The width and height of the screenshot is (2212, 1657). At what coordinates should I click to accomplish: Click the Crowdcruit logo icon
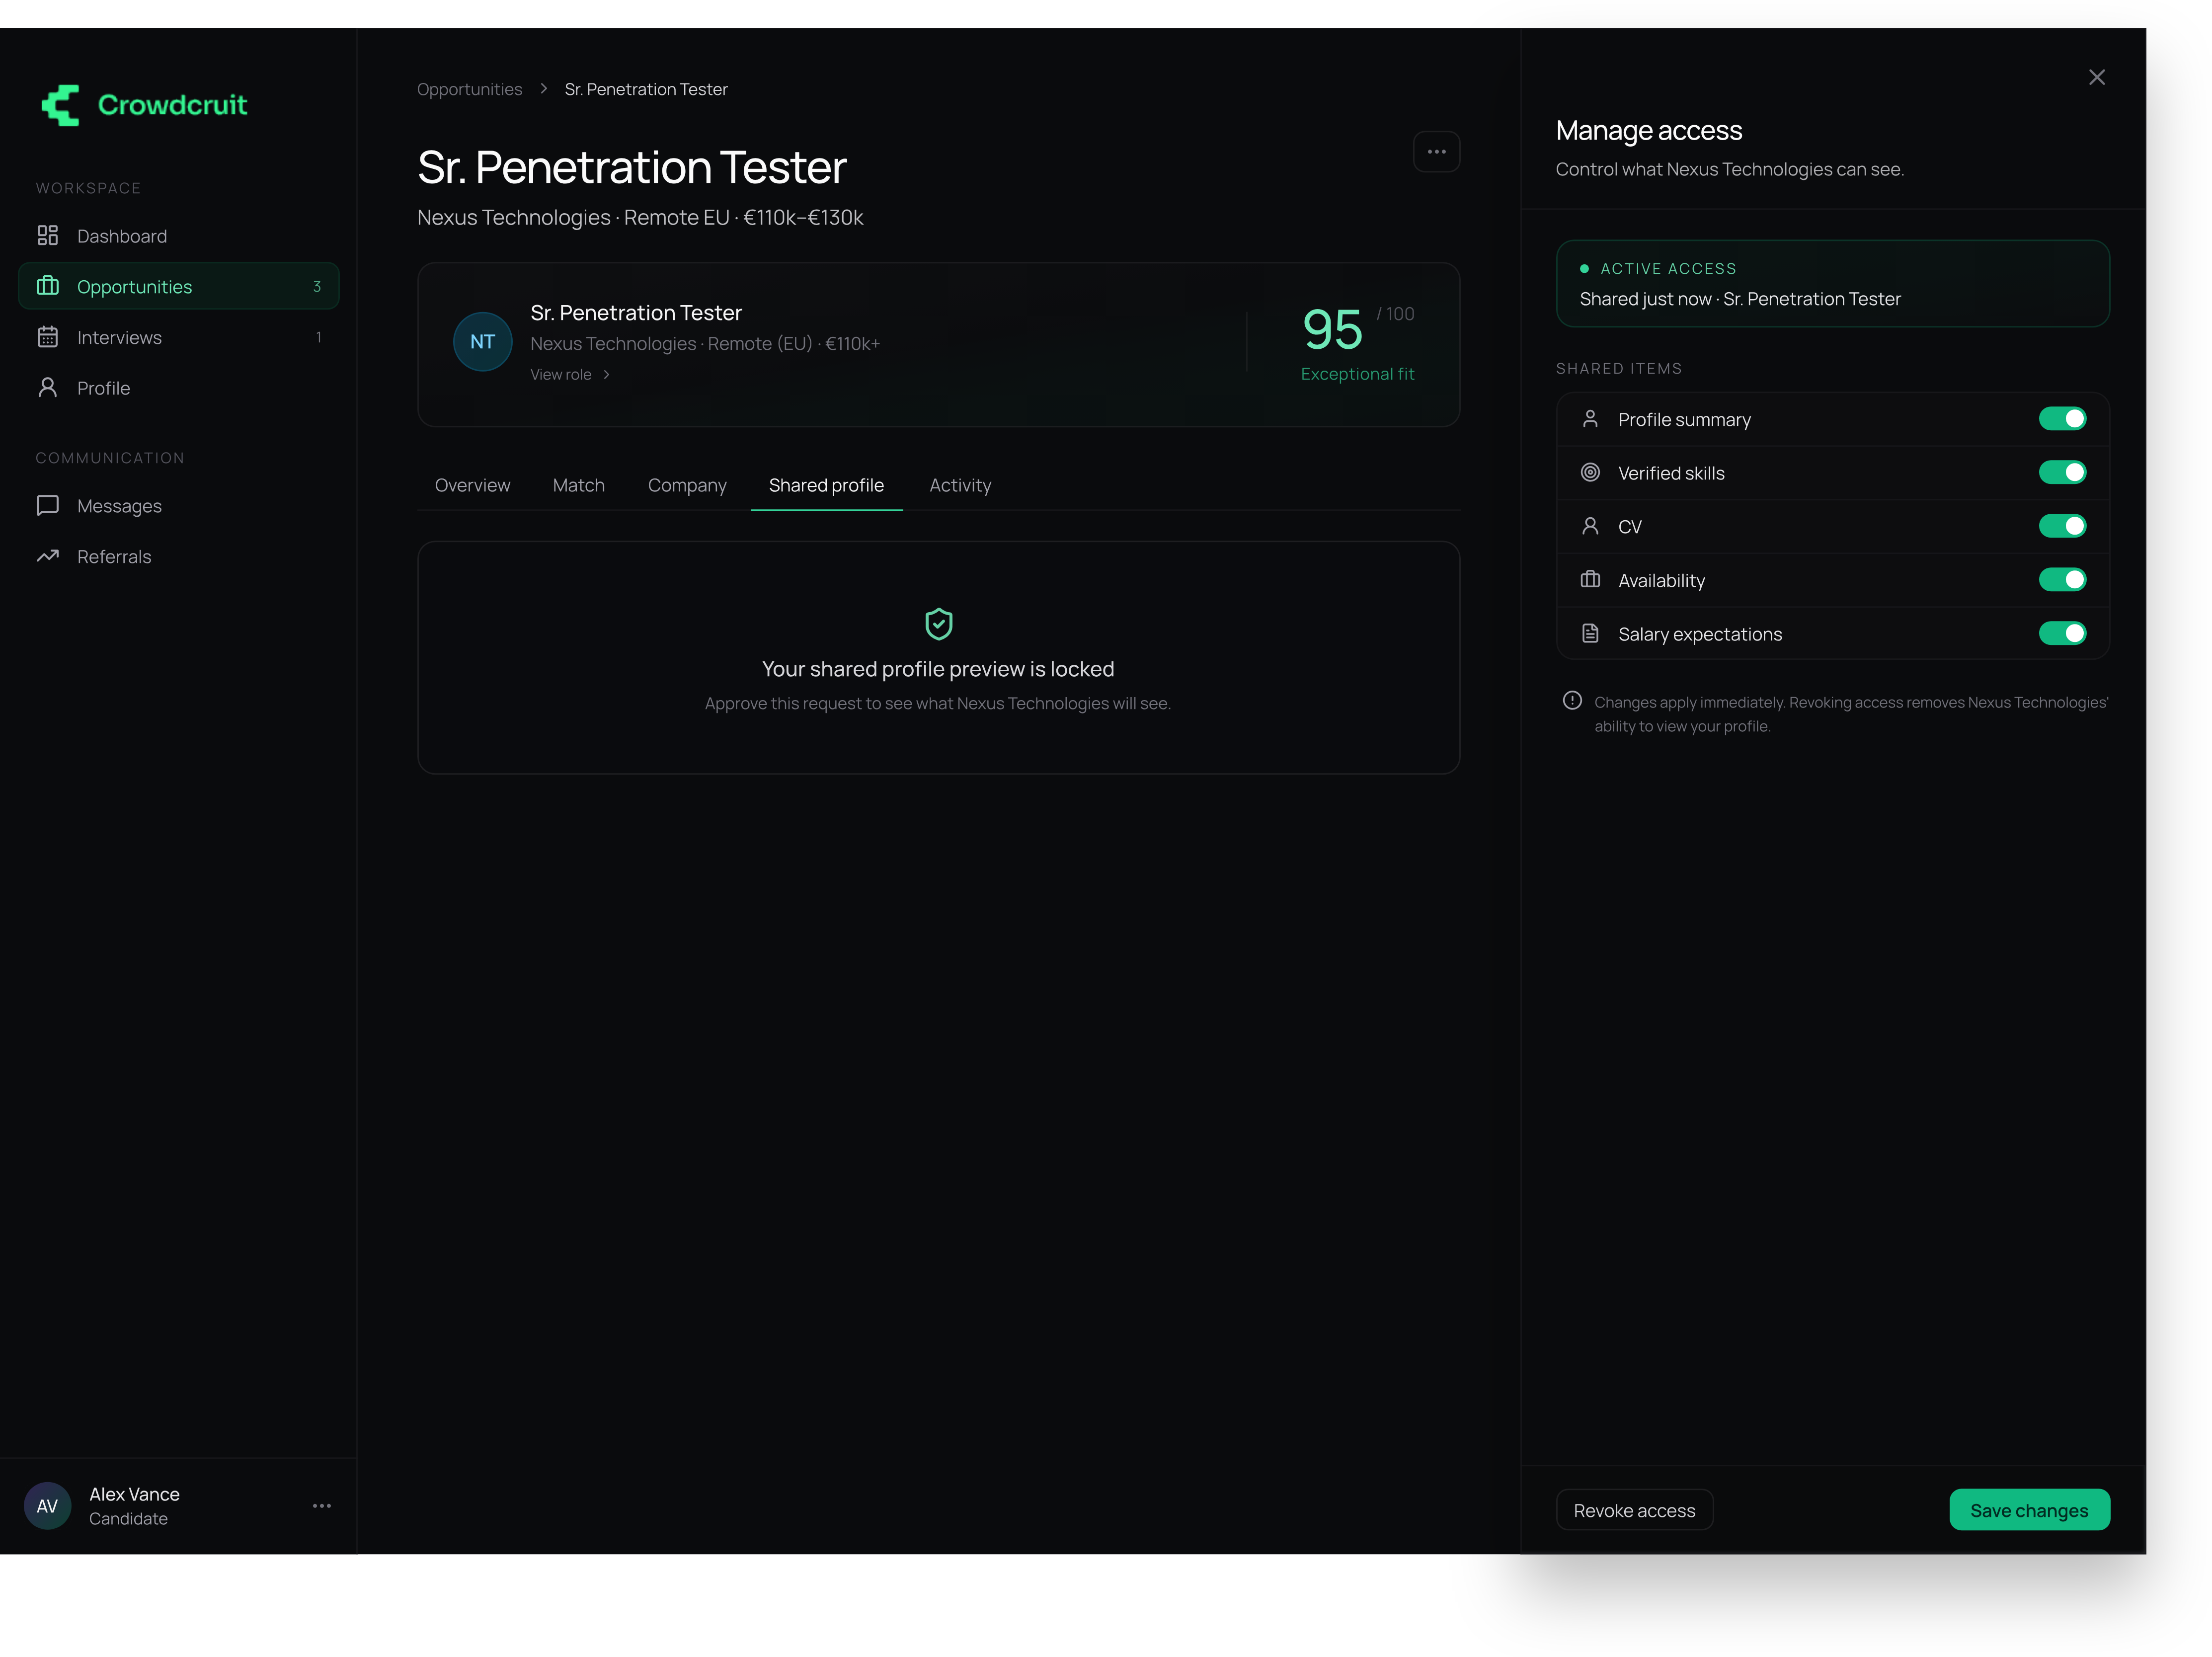[60, 105]
